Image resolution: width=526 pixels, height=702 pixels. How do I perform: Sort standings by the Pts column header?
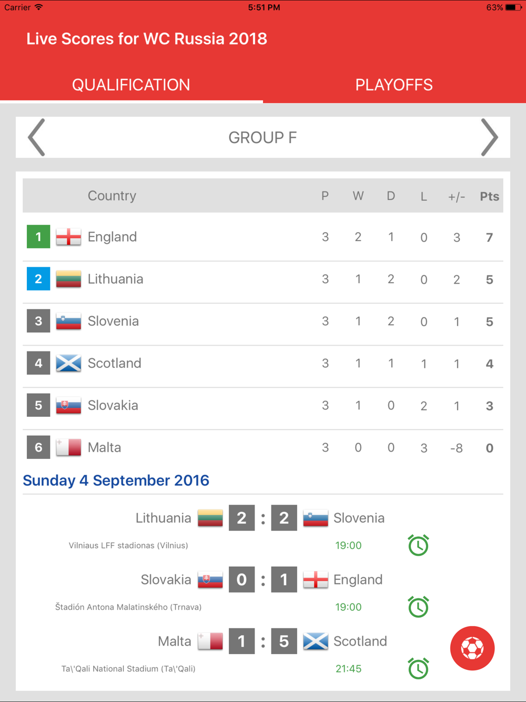pyautogui.click(x=489, y=196)
